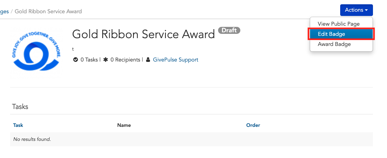Sort by the Task column header
Screen dimensions: 387x158
click(18, 125)
